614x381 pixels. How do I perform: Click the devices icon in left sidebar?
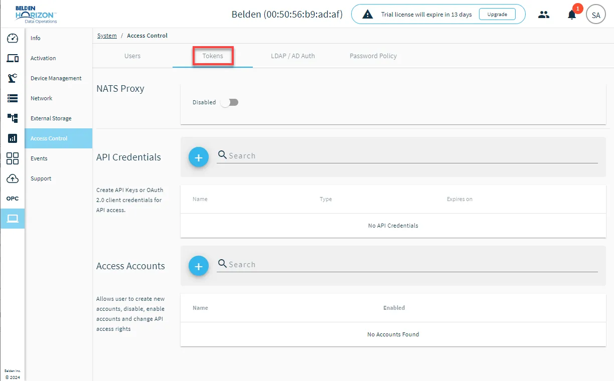pyautogui.click(x=13, y=58)
